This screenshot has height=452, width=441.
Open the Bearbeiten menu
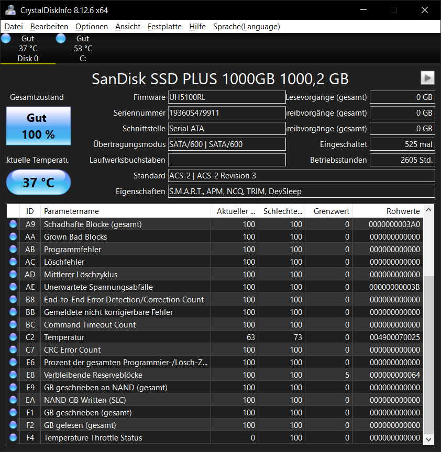click(49, 27)
